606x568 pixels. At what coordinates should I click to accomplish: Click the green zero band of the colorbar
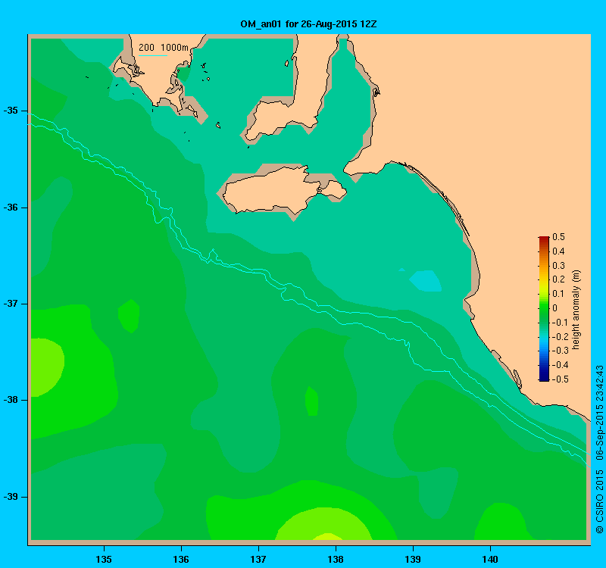click(x=544, y=308)
